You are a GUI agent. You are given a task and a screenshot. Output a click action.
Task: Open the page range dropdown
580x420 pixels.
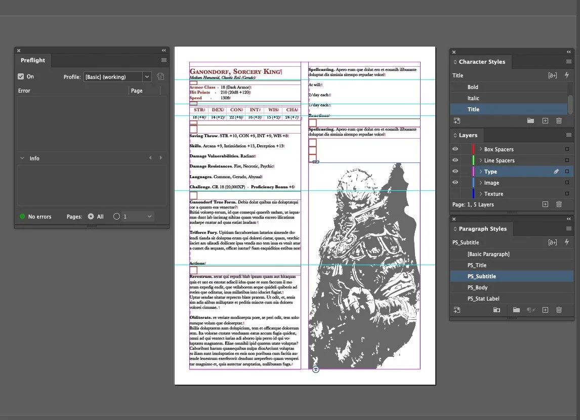tap(149, 216)
